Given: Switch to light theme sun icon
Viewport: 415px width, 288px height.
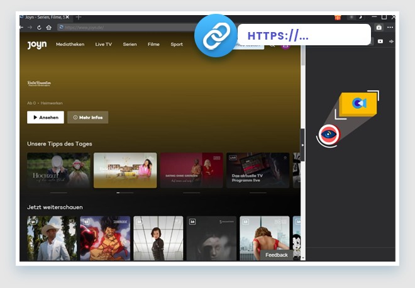Looking at the screenshot, I should [x=351, y=17].
